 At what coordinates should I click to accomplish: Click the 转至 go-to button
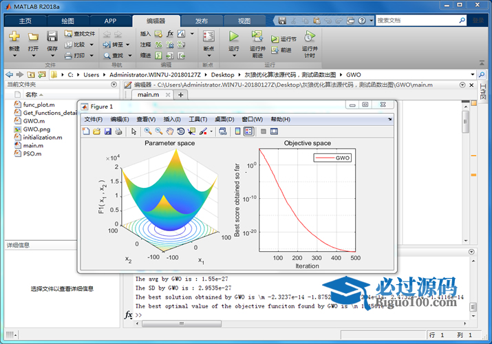[114, 45]
